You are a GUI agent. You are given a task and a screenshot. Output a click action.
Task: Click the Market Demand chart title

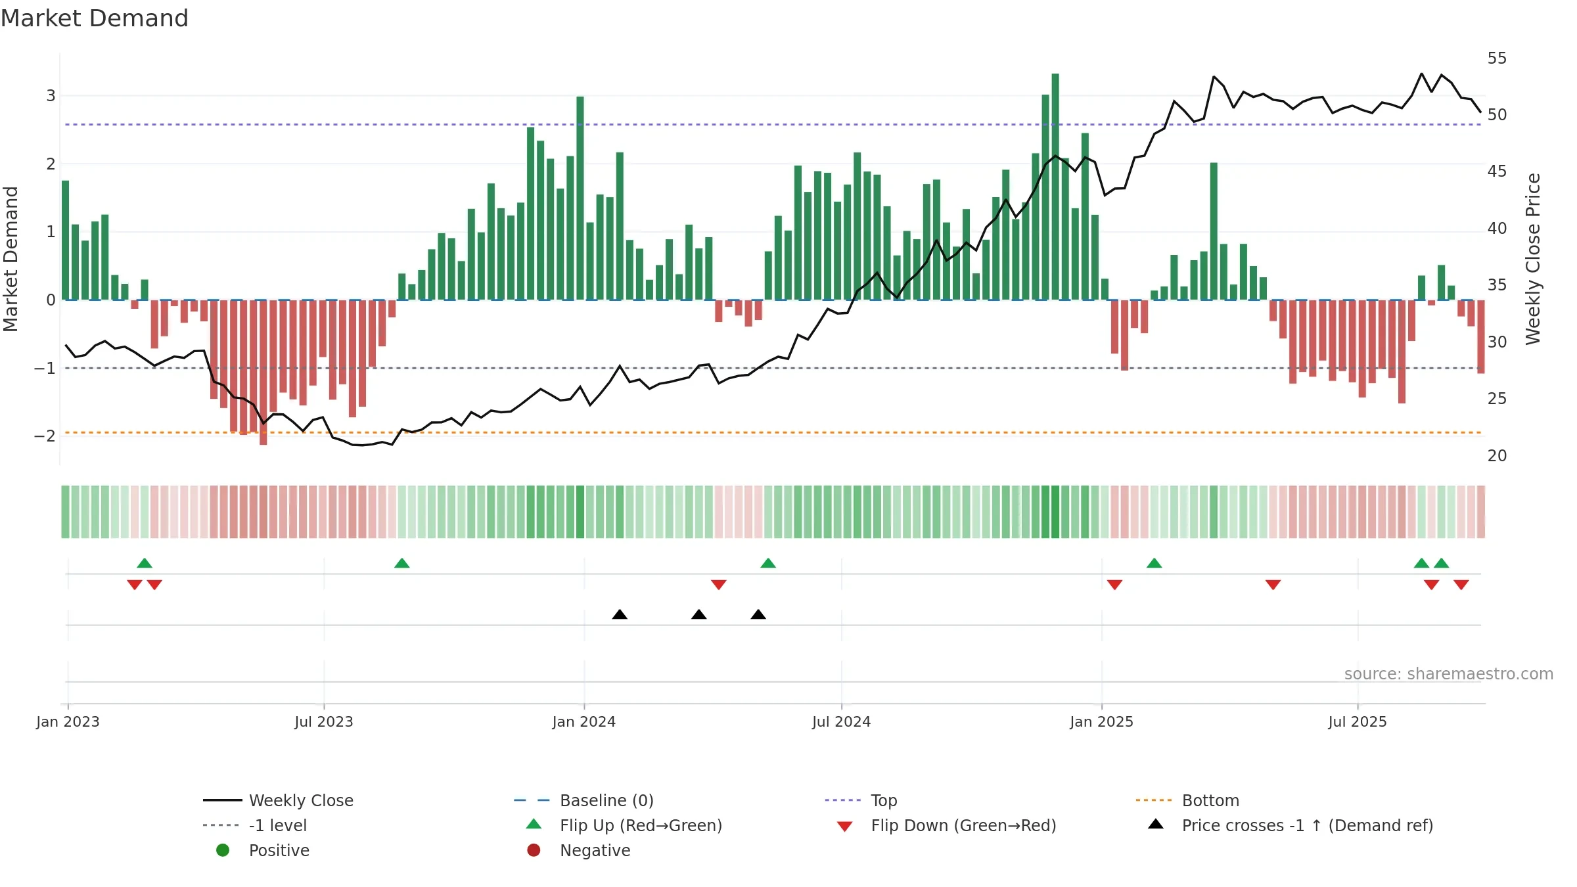[95, 18]
